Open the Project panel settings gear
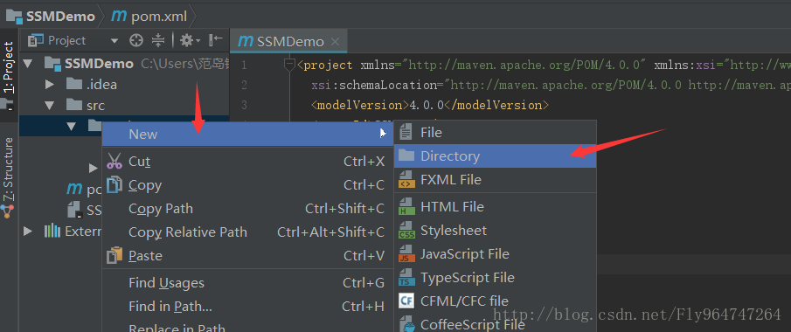The image size is (791, 332). pos(190,40)
